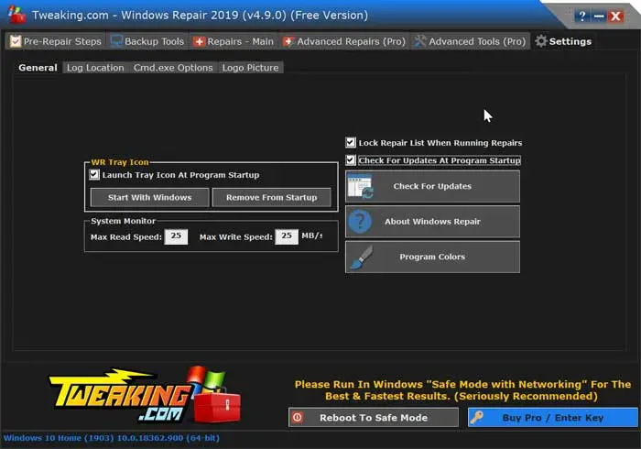
Task: Open the Logo Picture sub-tab
Action: 250,68
